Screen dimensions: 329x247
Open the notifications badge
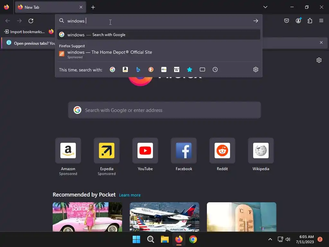(320, 239)
